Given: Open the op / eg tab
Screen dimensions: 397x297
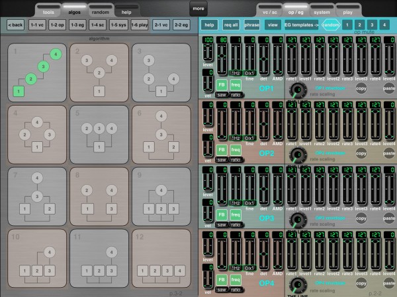Looking at the screenshot, I should tap(296, 11).
